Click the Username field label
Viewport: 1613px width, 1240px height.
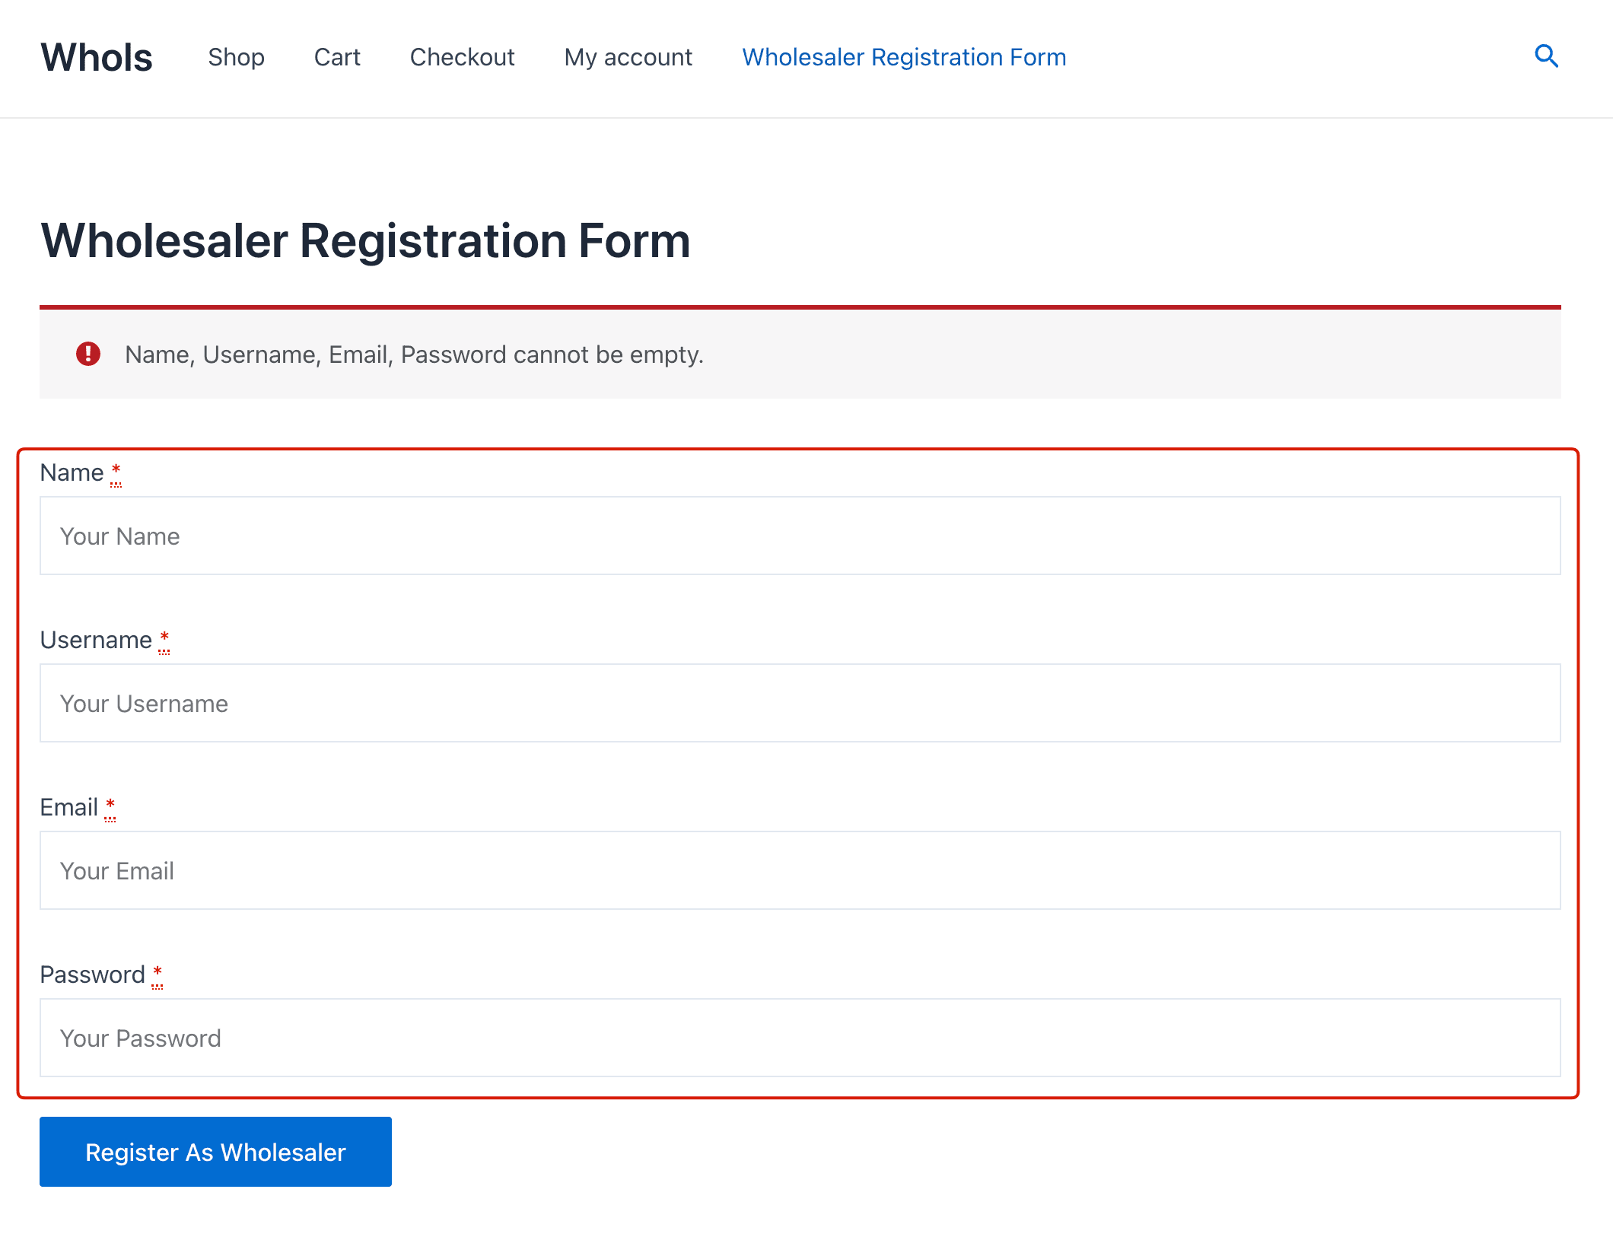point(96,640)
